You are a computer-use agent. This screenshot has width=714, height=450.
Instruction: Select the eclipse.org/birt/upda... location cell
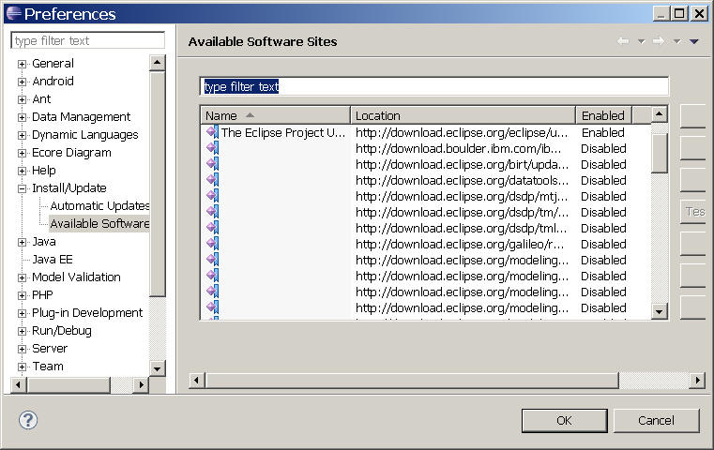(462, 164)
